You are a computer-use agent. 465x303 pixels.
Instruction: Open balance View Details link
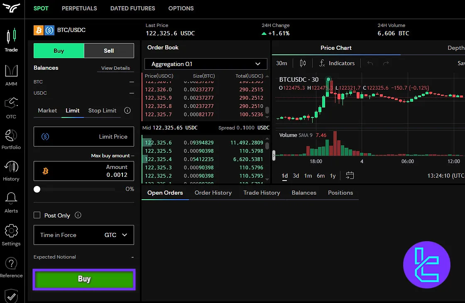click(x=115, y=68)
